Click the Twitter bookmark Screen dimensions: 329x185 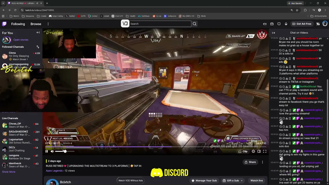coord(70,16)
